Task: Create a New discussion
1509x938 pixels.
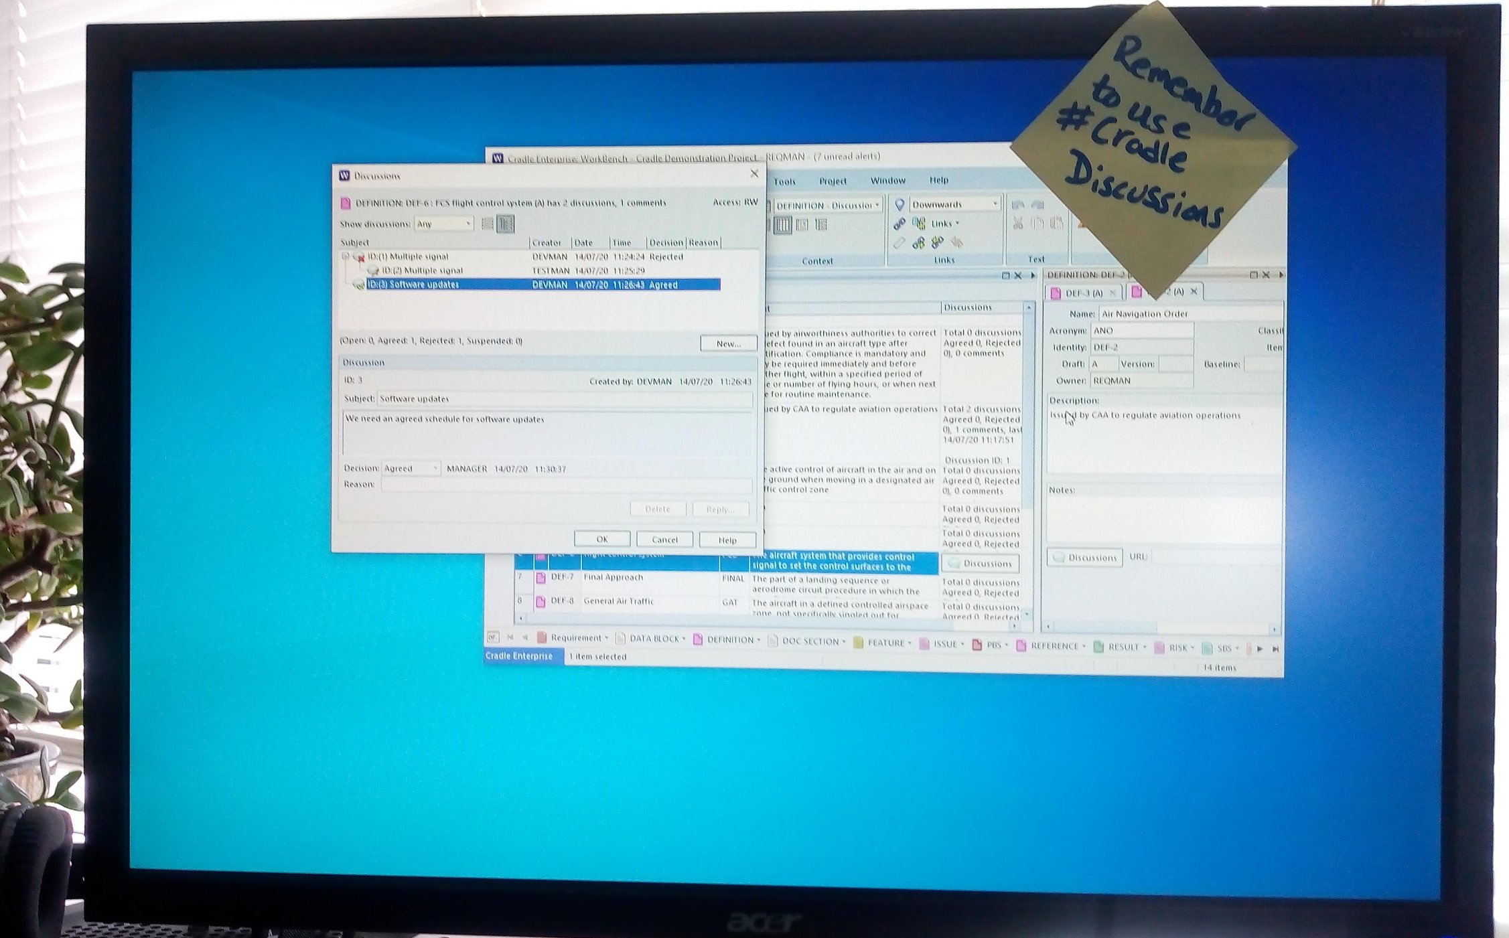Action: click(x=729, y=343)
